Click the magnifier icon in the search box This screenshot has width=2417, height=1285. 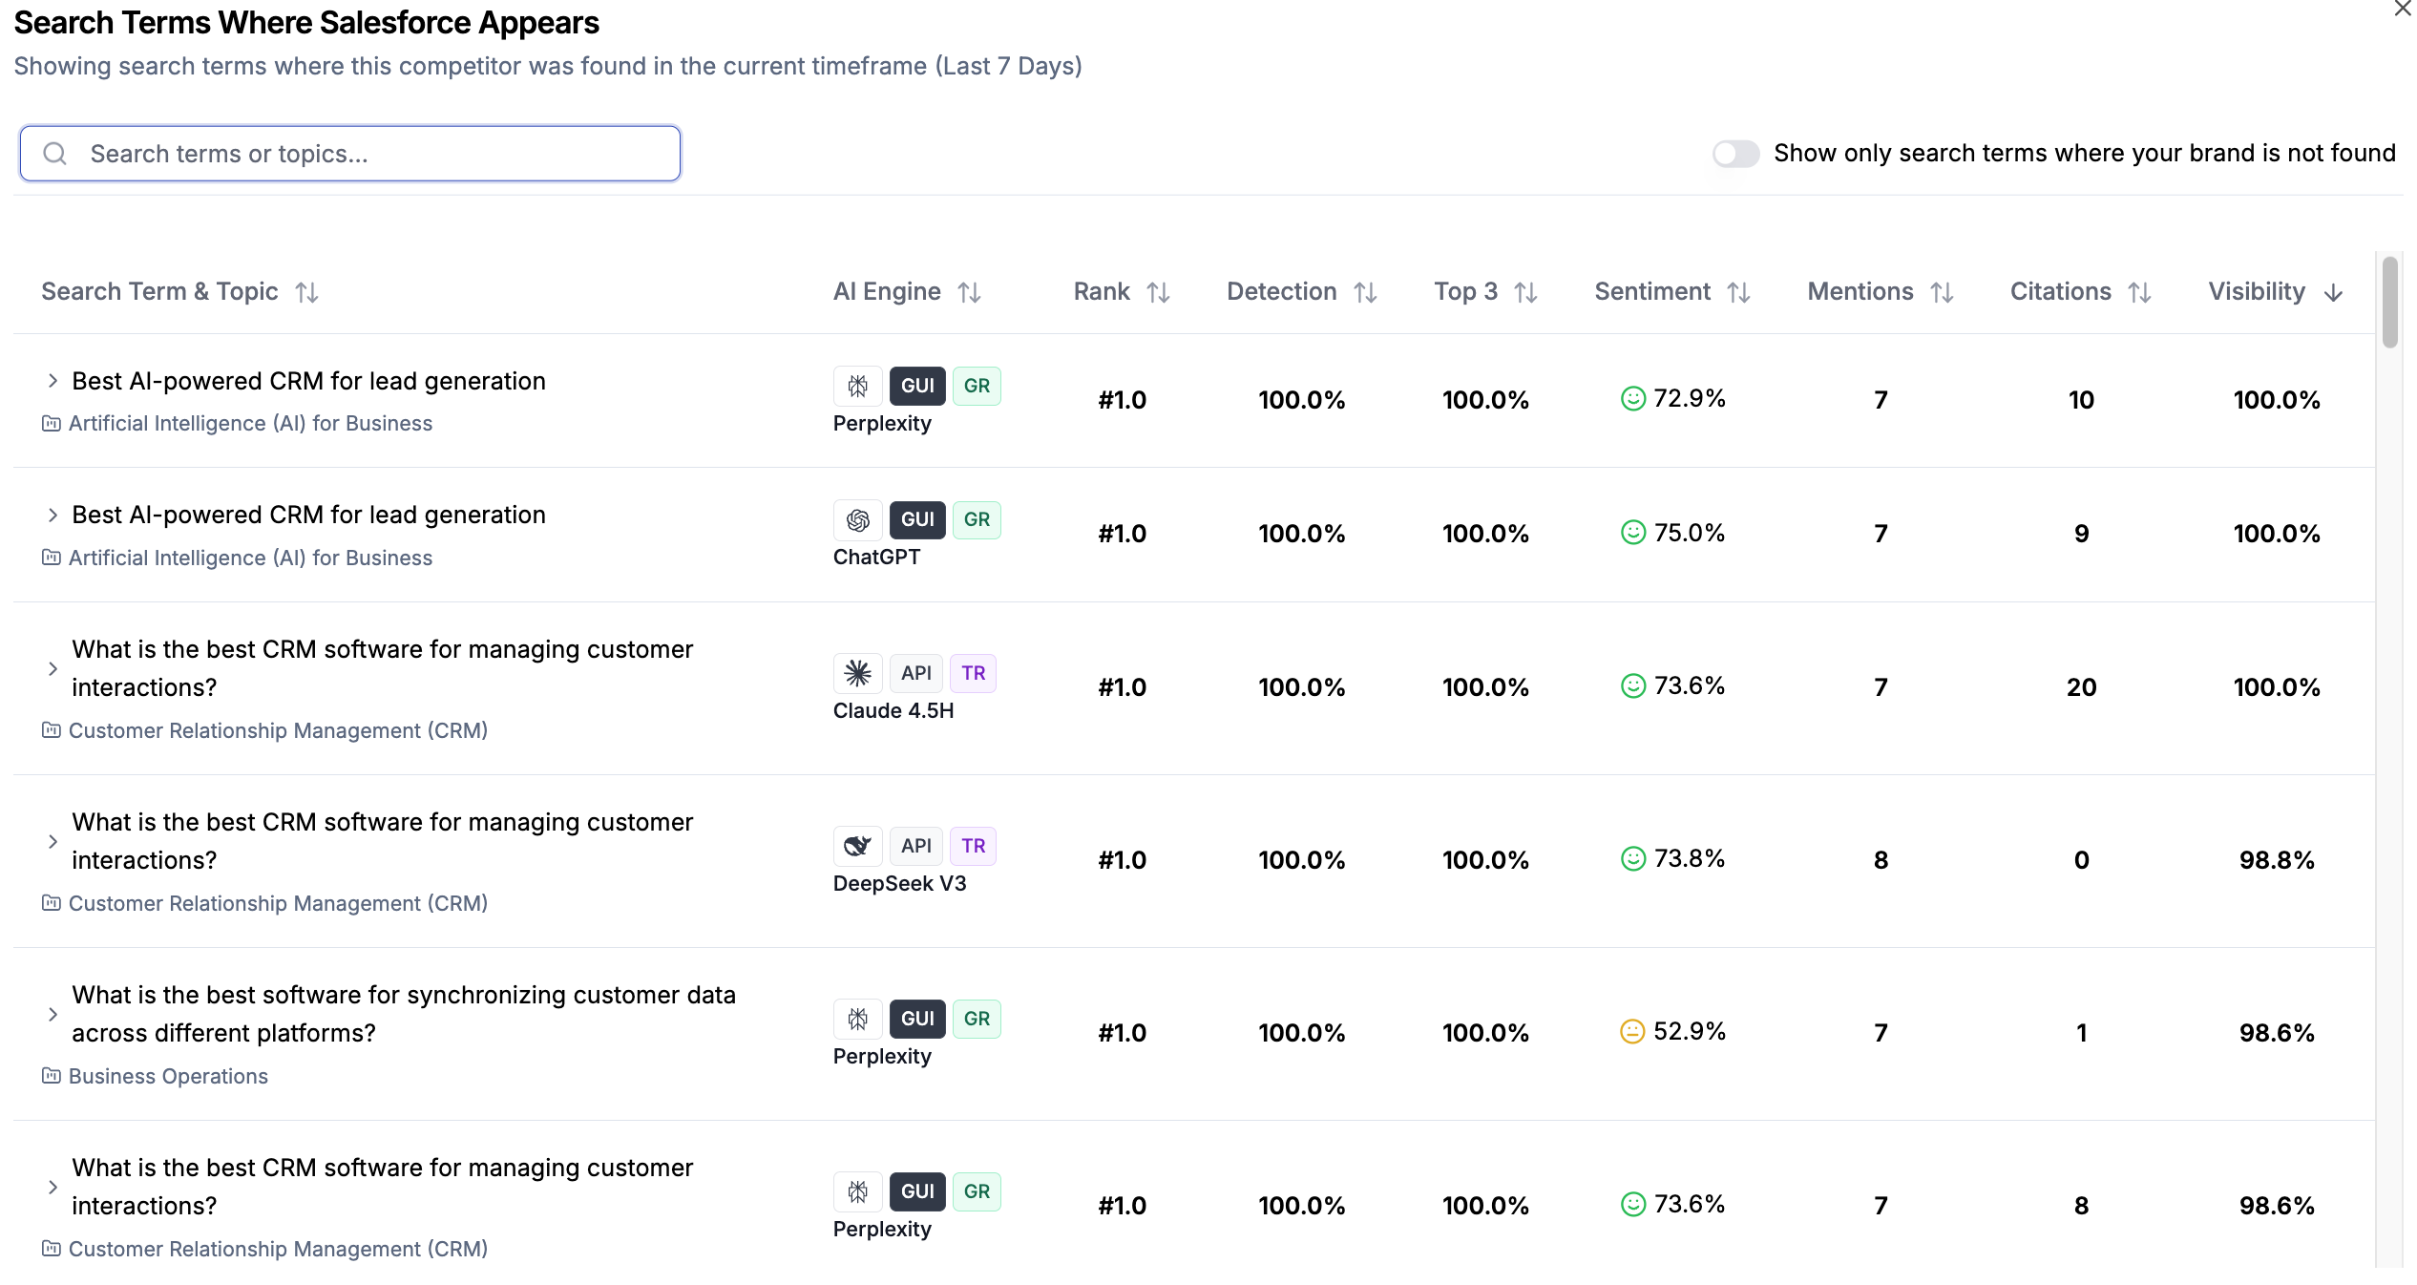(x=55, y=154)
